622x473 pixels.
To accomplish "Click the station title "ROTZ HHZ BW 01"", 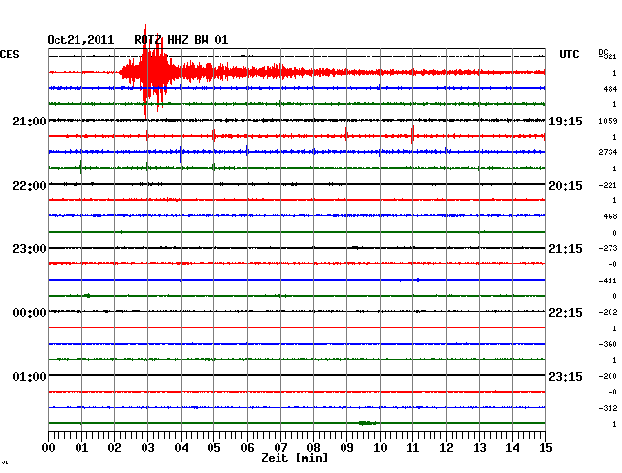I will (181, 40).
